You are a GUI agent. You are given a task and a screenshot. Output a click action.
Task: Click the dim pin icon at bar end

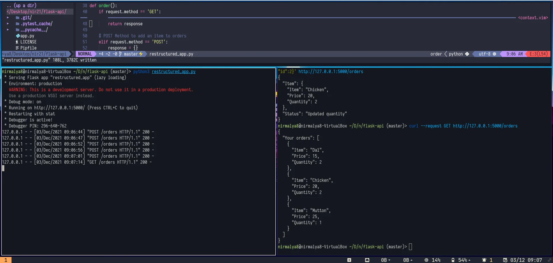(549, 260)
